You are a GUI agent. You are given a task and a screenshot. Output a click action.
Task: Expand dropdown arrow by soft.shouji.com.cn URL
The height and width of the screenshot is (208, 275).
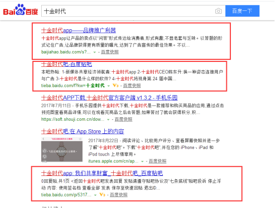click(108, 119)
